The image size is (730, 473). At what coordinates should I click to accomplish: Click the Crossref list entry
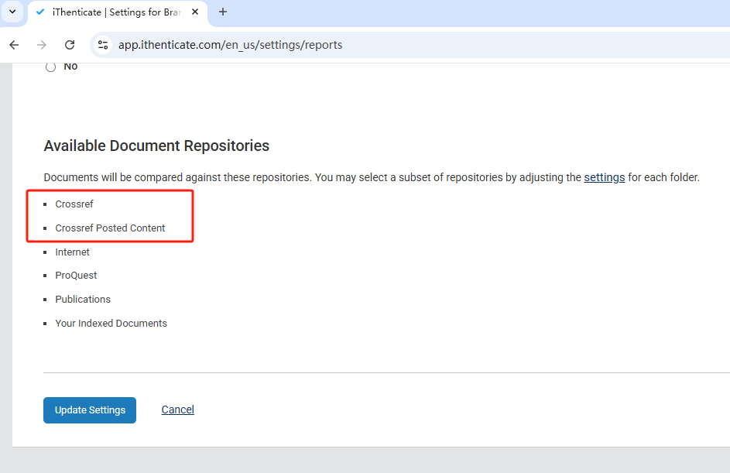click(x=74, y=204)
